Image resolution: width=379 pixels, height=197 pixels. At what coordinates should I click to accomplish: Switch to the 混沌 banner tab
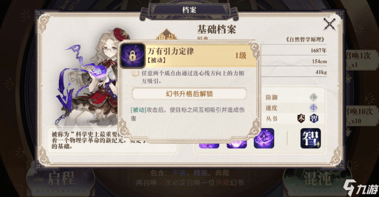(x=317, y=180)
